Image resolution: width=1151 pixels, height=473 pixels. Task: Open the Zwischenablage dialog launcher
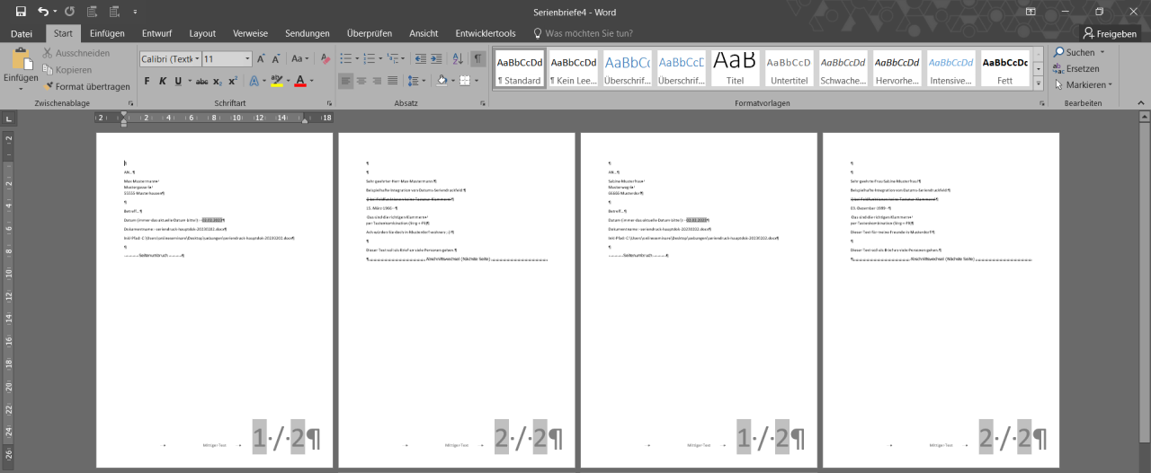pos(130,103)
